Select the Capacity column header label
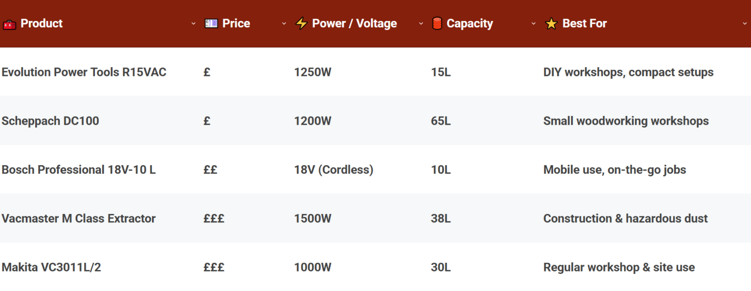The width and height of the screenshot is (751, 291). [x=469, y=23]
